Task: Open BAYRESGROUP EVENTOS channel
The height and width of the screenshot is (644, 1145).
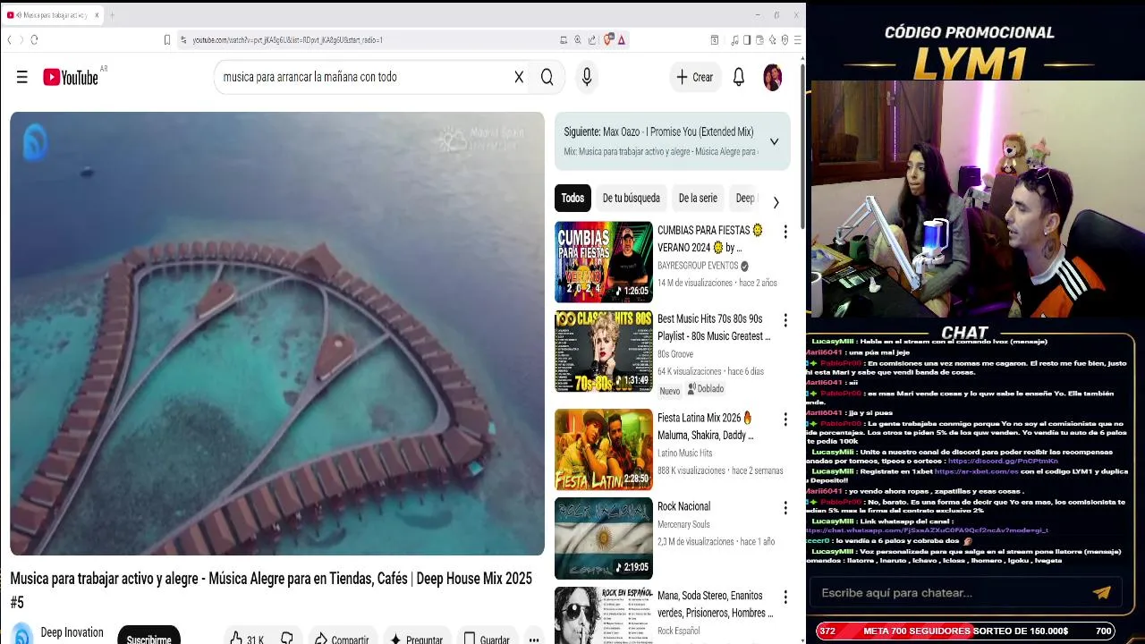Action: (698, 266)
